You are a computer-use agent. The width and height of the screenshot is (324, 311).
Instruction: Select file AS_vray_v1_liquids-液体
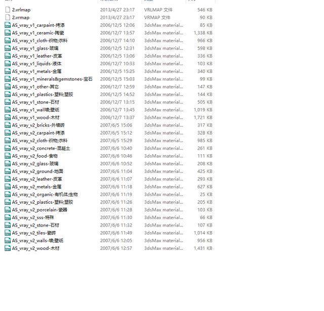point(36,64)
